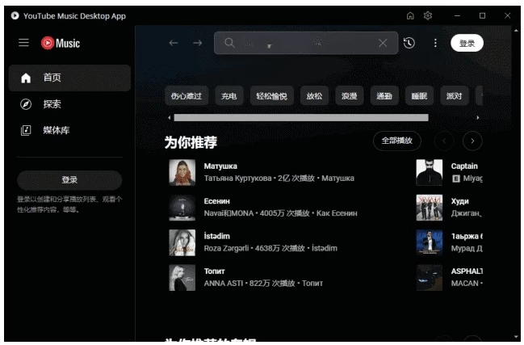This screenshot has width=524, height=345.
Task: Clear the search box with X
Action: click(383, 43)
